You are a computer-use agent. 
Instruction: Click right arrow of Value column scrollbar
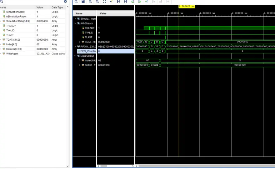[x=133, y=166]
